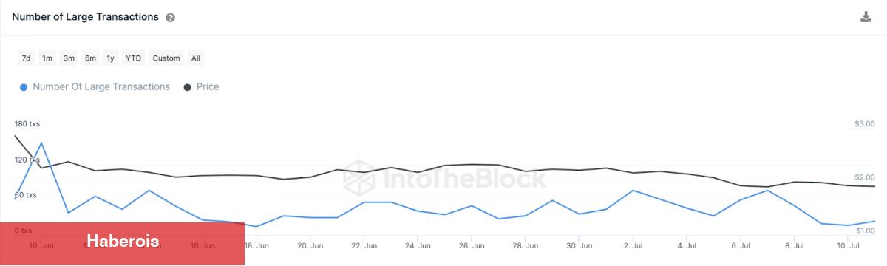Select the 7d time range
The height and width of the screenshot is (266, 887).
pos(26,58)
